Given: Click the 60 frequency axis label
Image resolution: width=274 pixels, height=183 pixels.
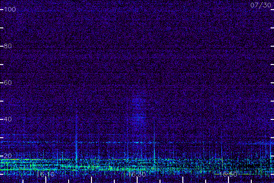Looking at the screenshot, I should coord(8,82).
